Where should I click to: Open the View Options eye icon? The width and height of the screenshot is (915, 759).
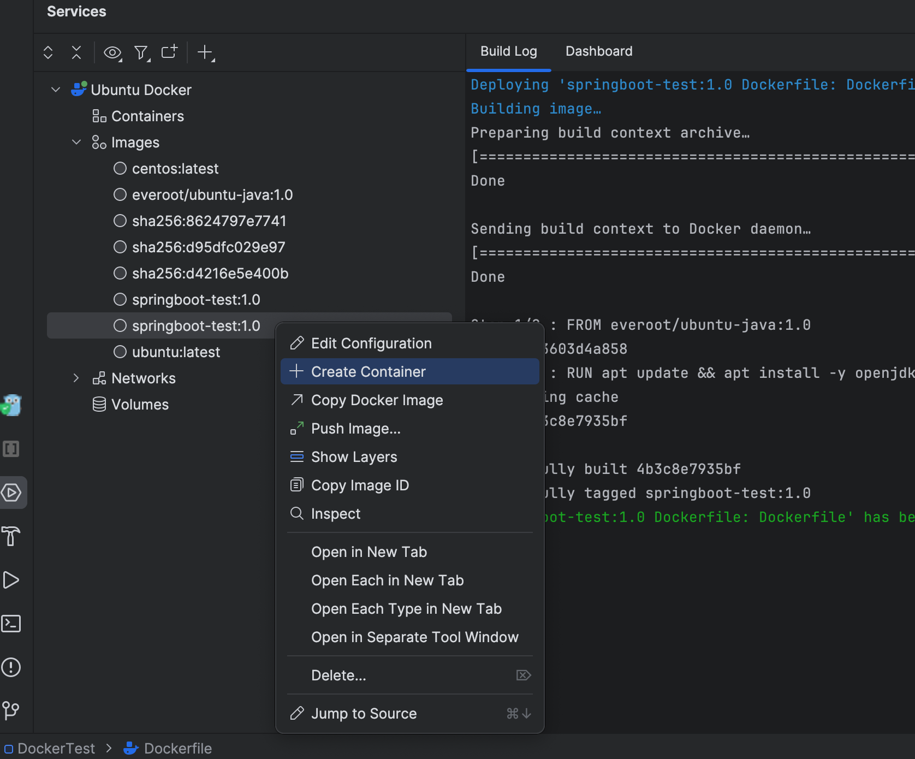[x=112, y=52]
